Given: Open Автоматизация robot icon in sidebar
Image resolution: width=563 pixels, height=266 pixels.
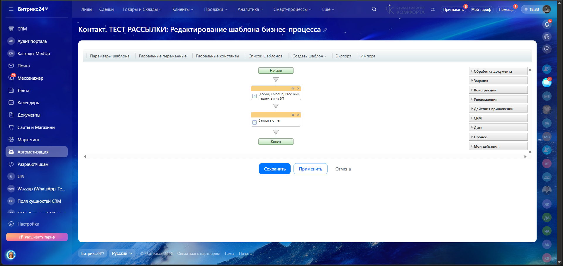Looking at the screenshot, I should coord(11,152).
